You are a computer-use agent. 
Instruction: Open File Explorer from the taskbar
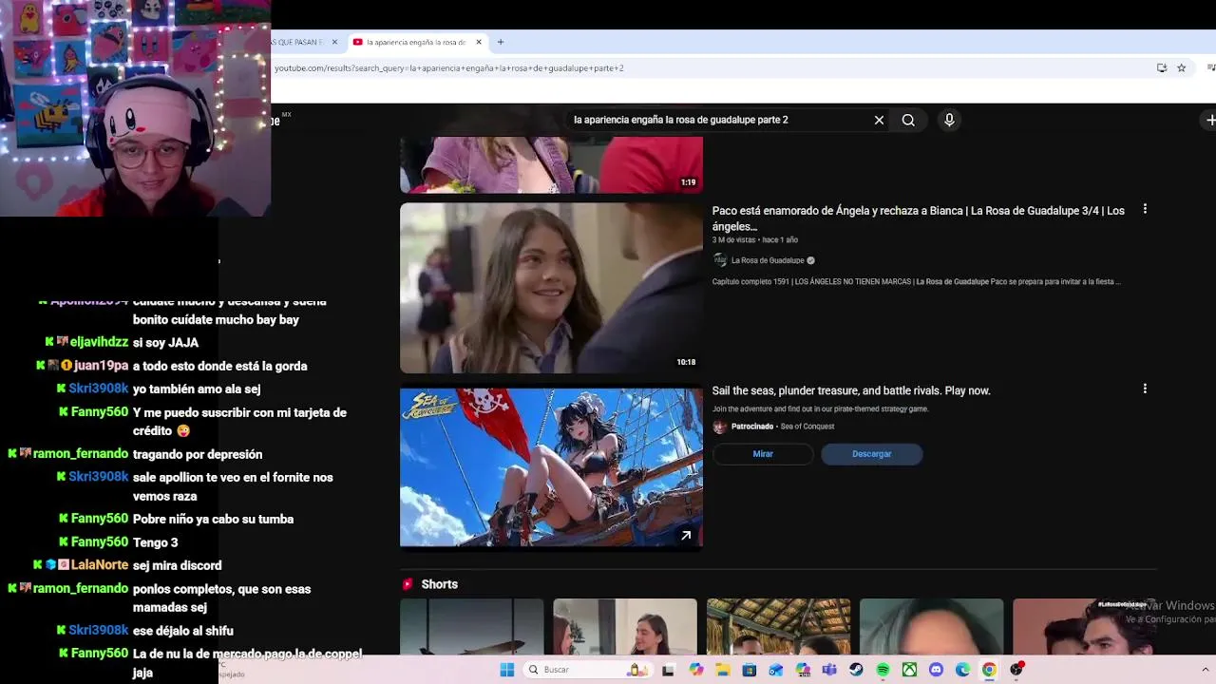(723, 670)
